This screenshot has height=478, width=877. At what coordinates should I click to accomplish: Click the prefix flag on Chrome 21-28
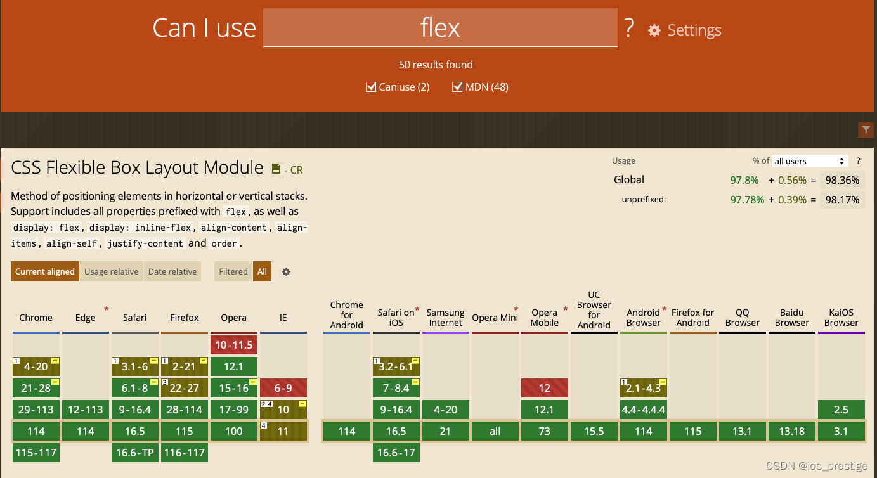[x=55, y=382]
